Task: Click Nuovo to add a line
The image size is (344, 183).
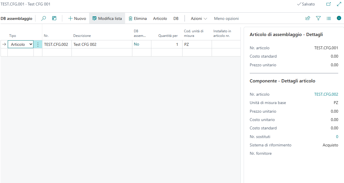Action: (77, 18)
